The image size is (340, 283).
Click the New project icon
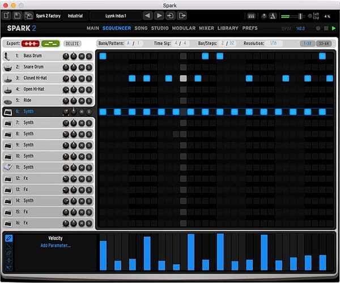click(6, 16)
